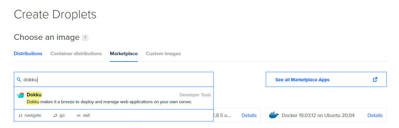Go to the Custom images tab
Viewport: 399px width, 128px height.
point(163,54)
